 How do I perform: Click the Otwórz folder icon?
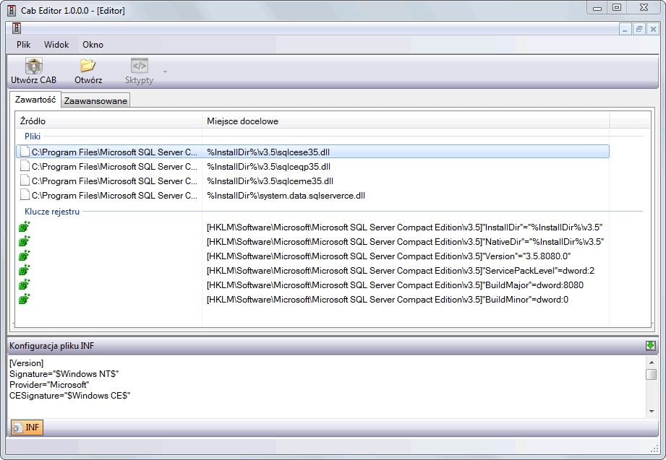pos(88,65)
